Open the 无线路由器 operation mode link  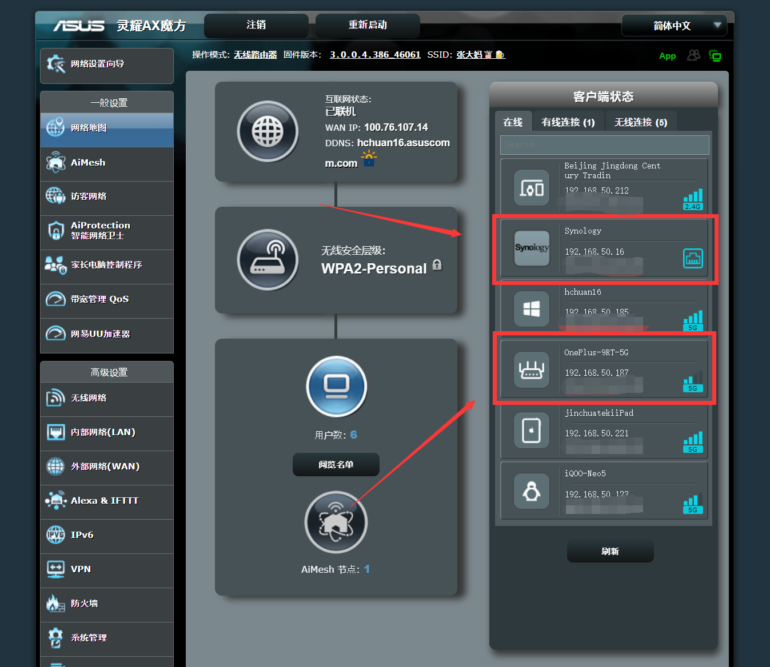tap(255, 55)
